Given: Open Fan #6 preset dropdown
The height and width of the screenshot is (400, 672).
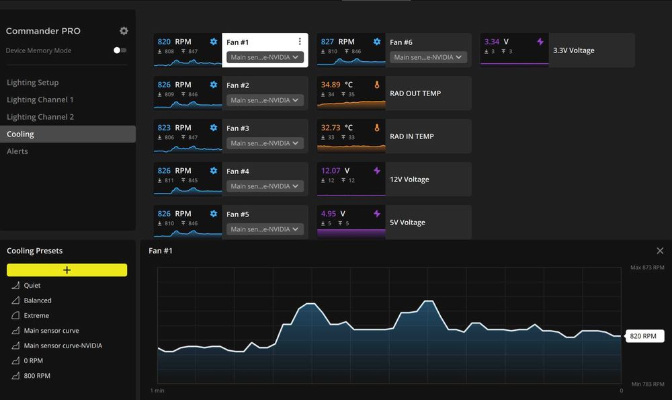Looking at the screenshot, I should pyautogui.click(x=428, y=57).
